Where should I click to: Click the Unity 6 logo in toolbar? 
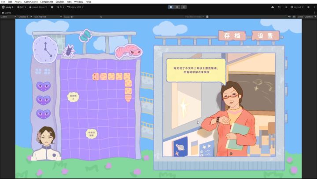tap(7, 7)
